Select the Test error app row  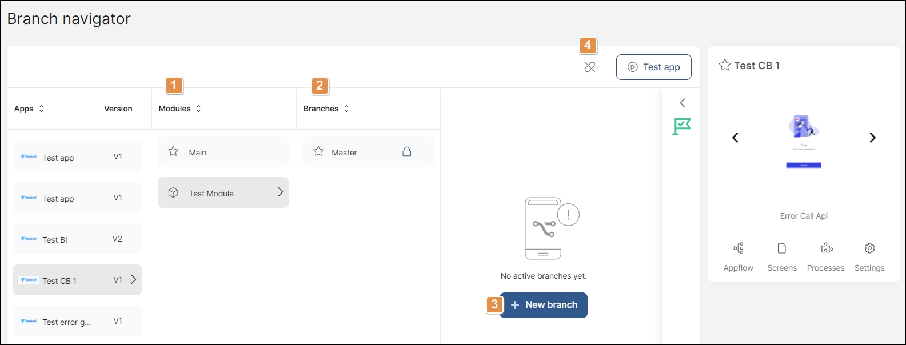(78, 322)
